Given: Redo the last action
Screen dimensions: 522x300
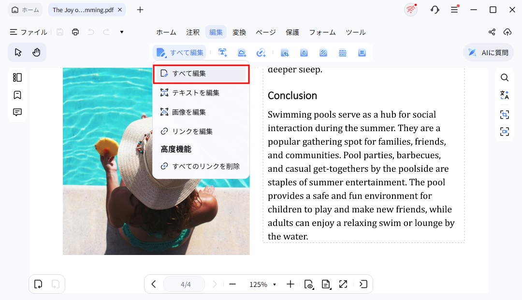Looking at the screenshot, I should pyautogui.click(x=106, y=32).
